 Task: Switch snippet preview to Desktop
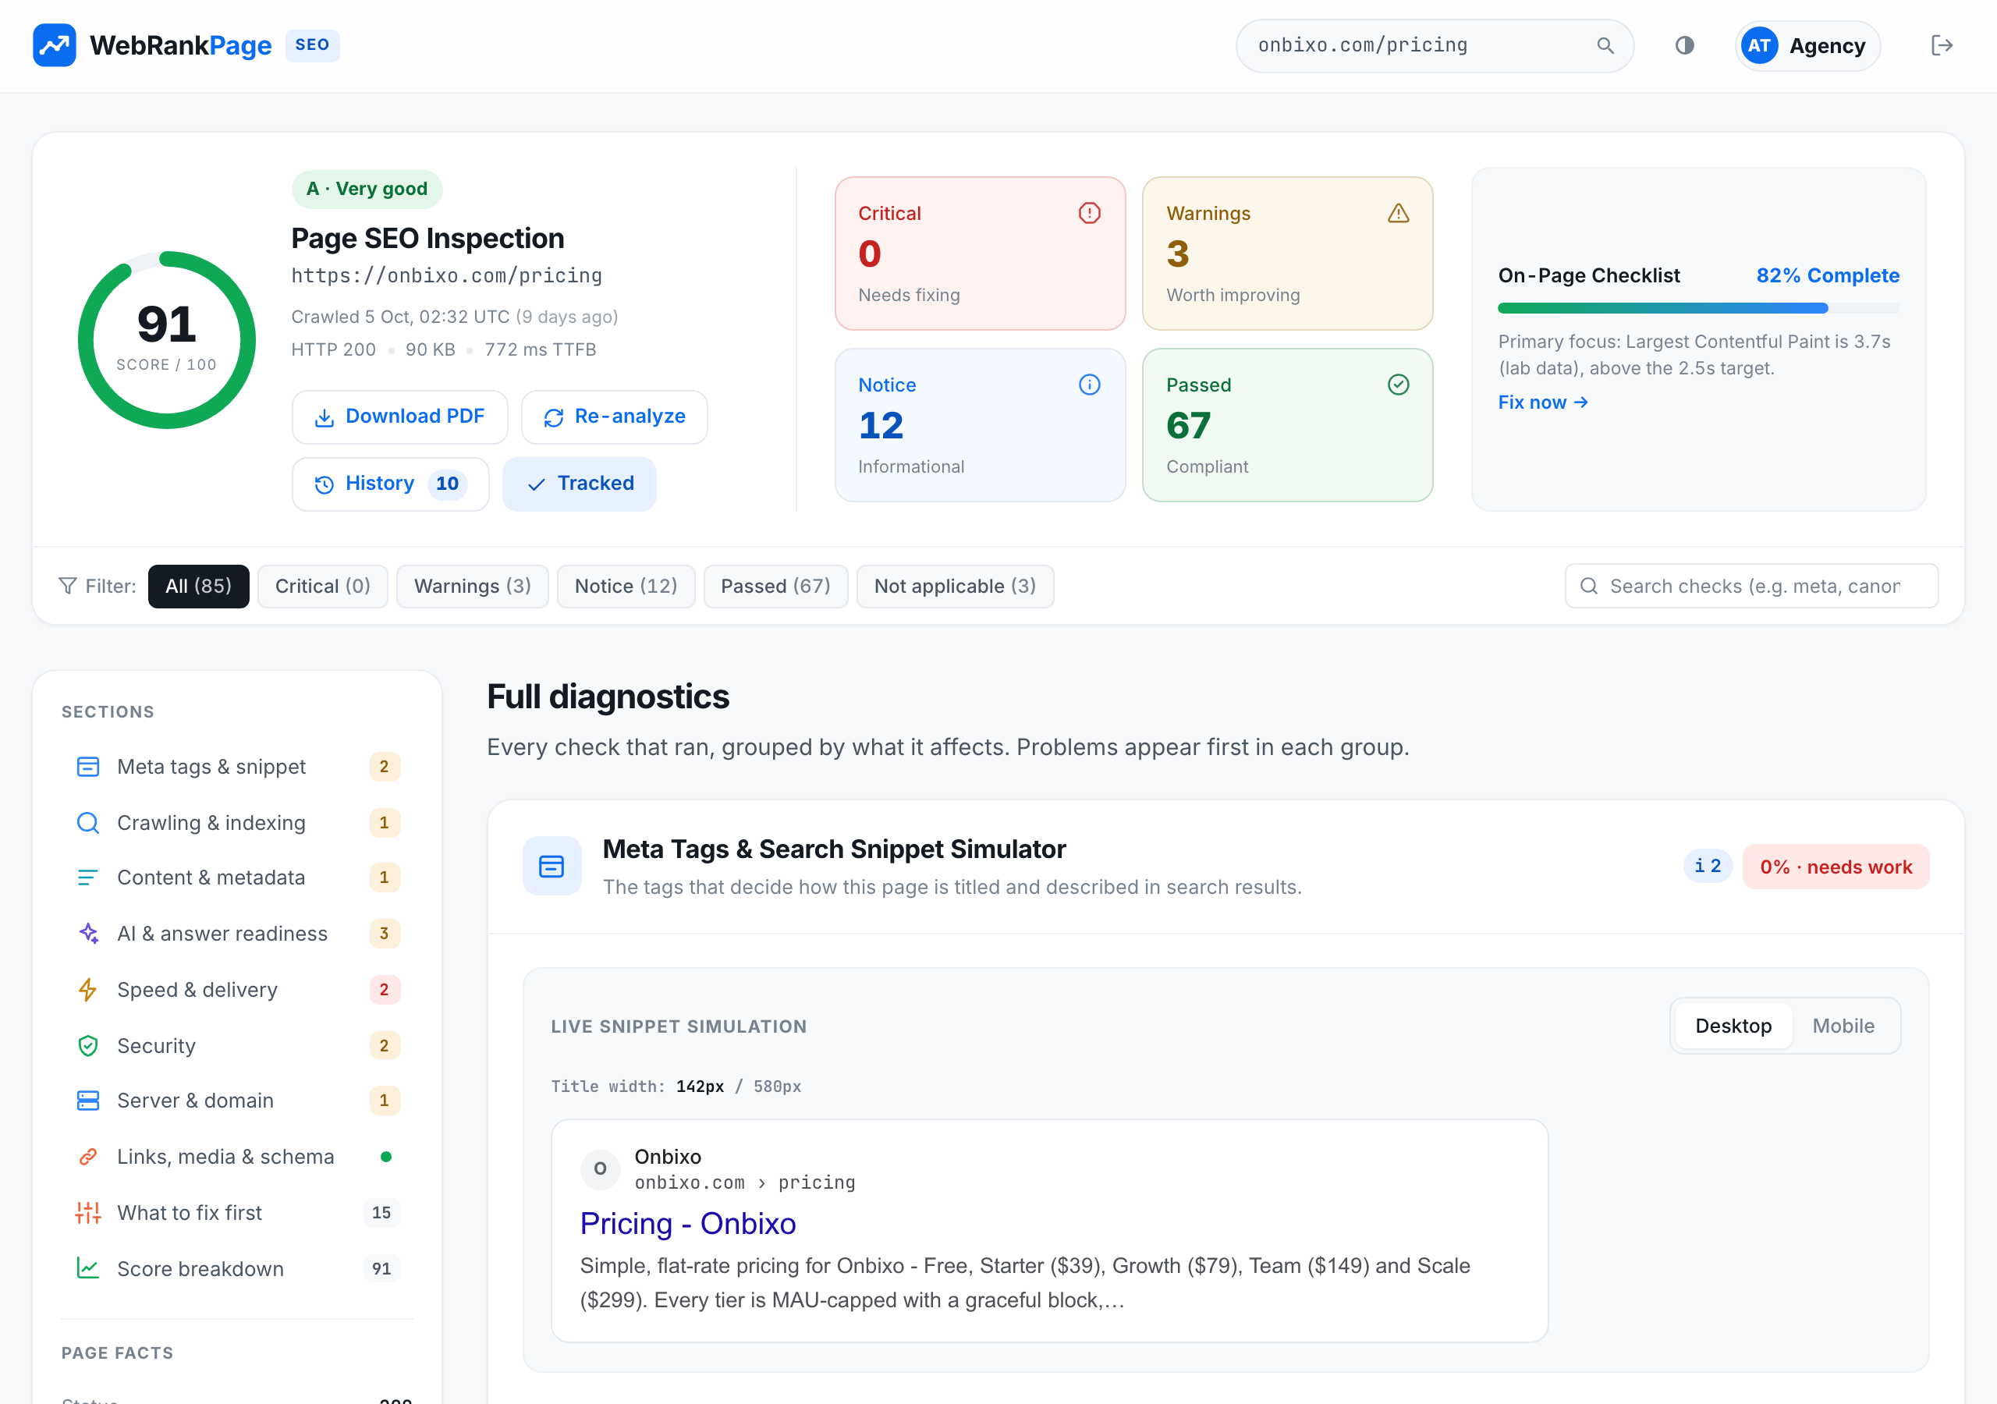(x=1733, y=1026)
